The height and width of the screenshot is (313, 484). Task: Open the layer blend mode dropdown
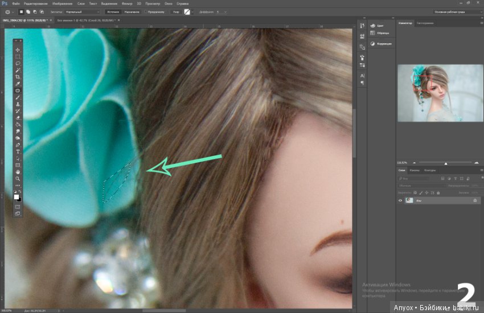click(421, 186)
